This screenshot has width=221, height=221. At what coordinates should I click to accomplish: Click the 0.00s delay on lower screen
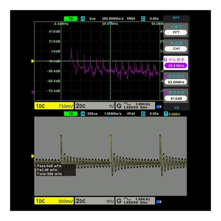click(154, 114)
